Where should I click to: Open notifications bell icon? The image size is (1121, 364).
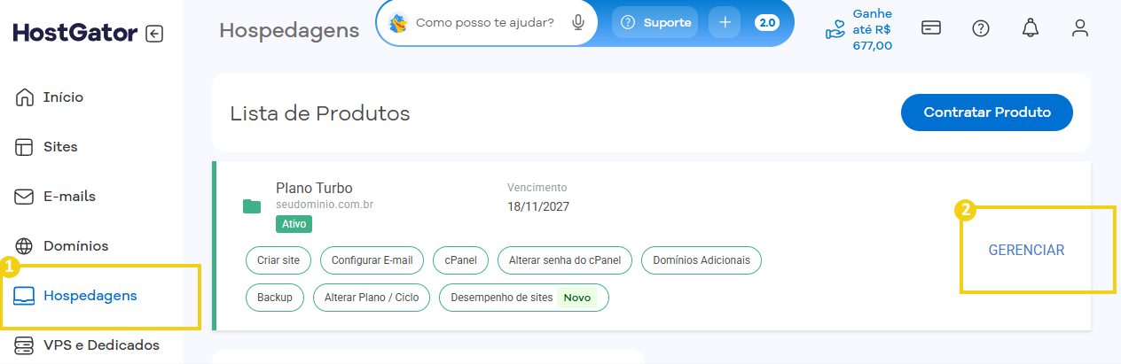tap(1030, 27)
